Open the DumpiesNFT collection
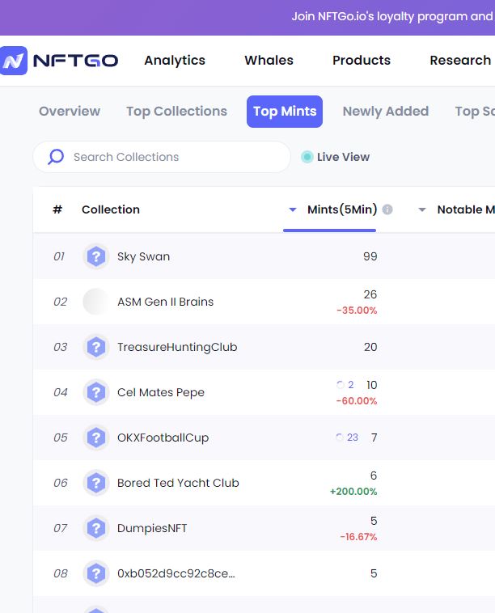The width and height of the screenshot is (495, 613). coord(152,528)
